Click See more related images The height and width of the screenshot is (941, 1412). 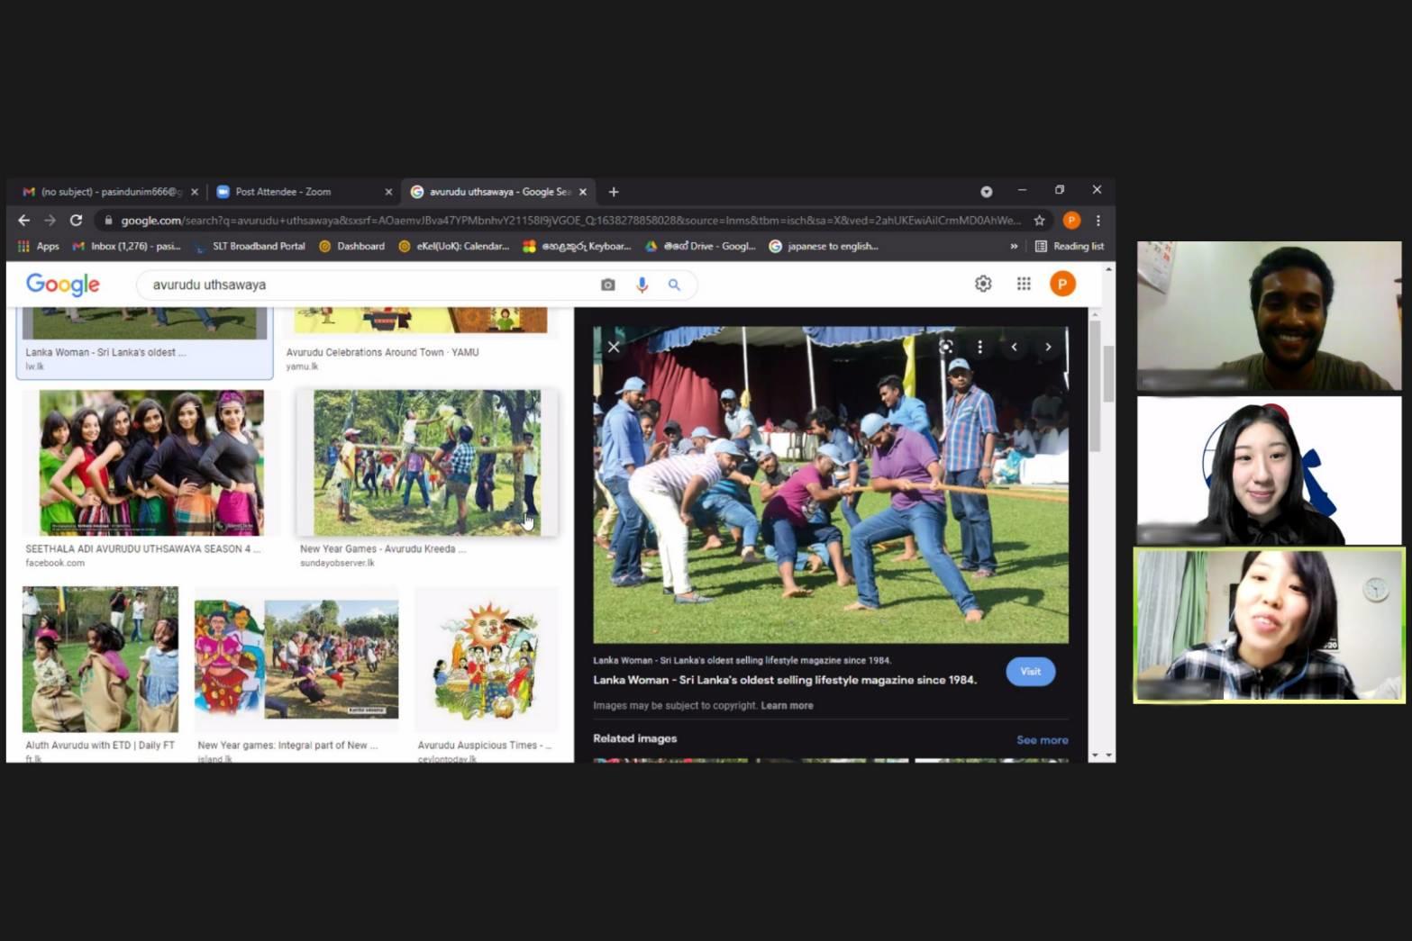(1043, 740)
